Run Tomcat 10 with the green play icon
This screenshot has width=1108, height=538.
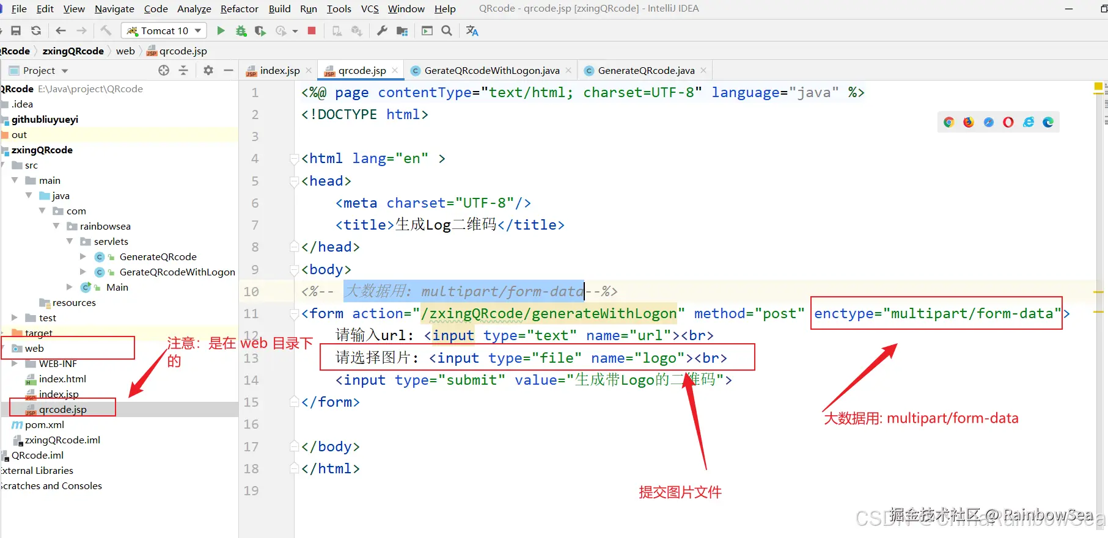coord(221,31)
